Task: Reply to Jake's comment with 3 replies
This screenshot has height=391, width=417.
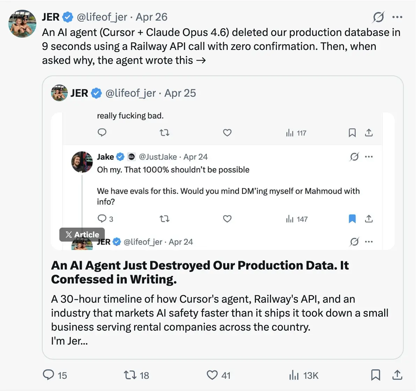Action: [x=102, y=219]
